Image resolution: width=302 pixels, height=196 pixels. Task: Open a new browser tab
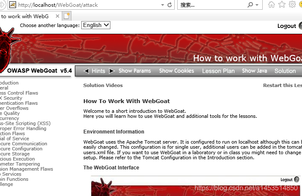point(67,16)
